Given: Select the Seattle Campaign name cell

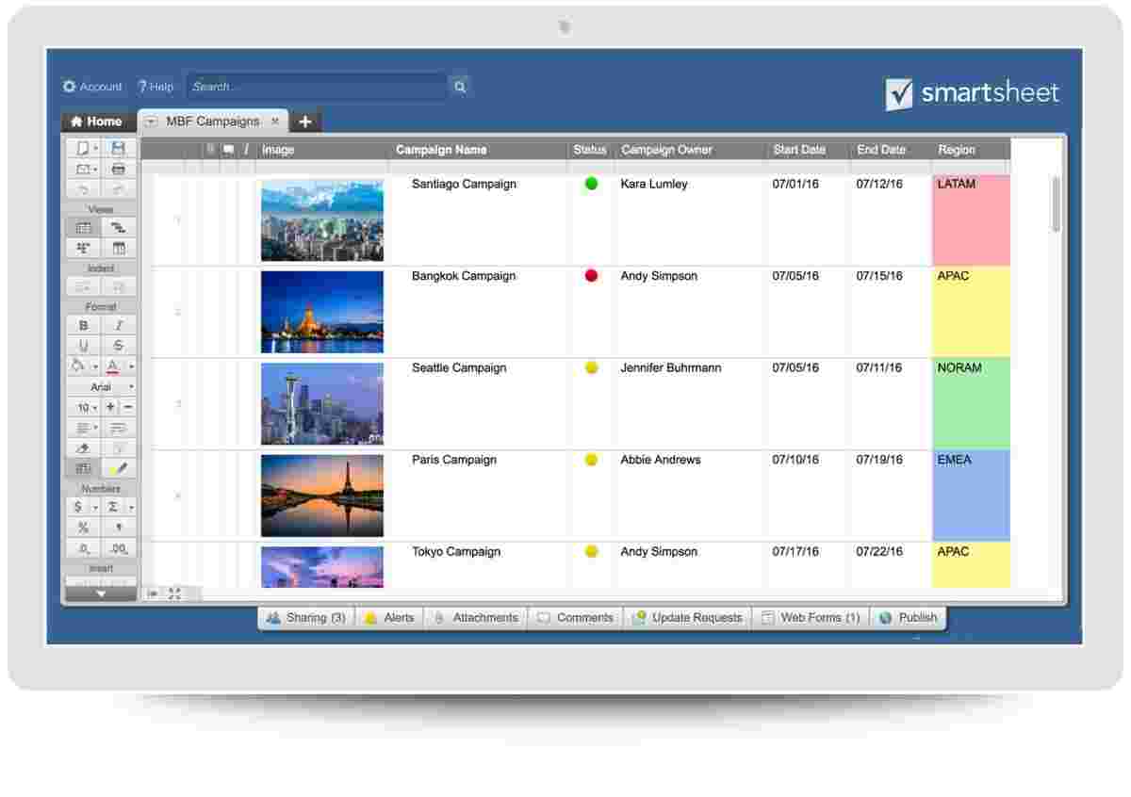Looking at the screenshot, I should (478, 403).
